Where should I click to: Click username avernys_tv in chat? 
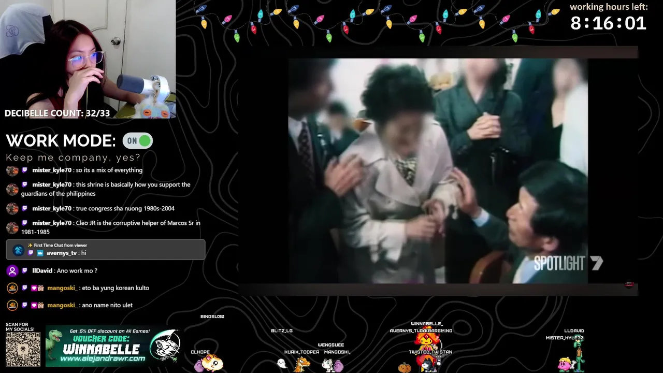62,253
